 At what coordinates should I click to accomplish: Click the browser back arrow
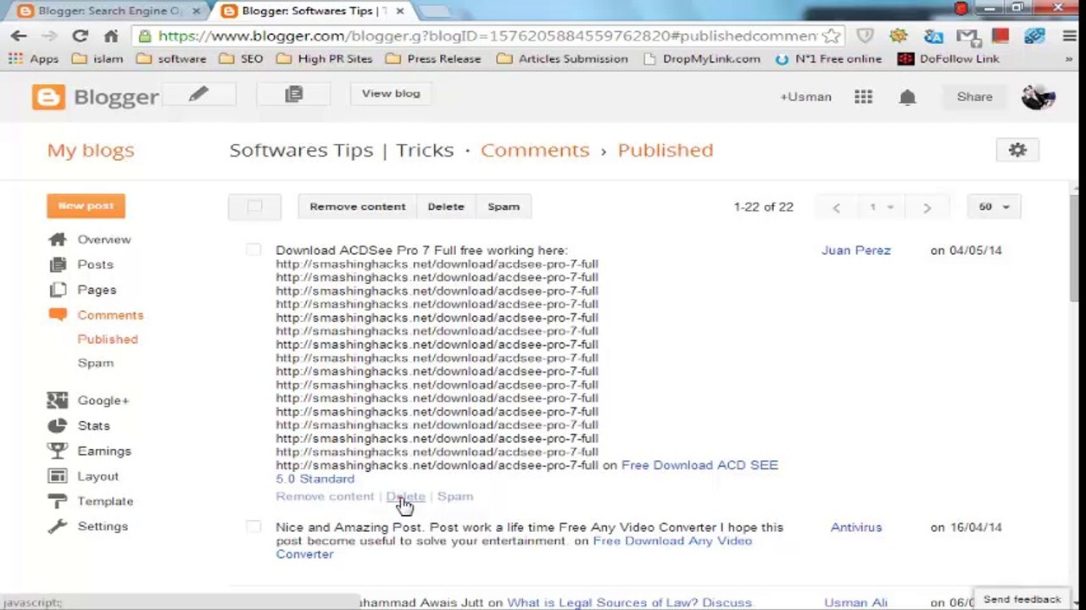(x=19, y=36)
